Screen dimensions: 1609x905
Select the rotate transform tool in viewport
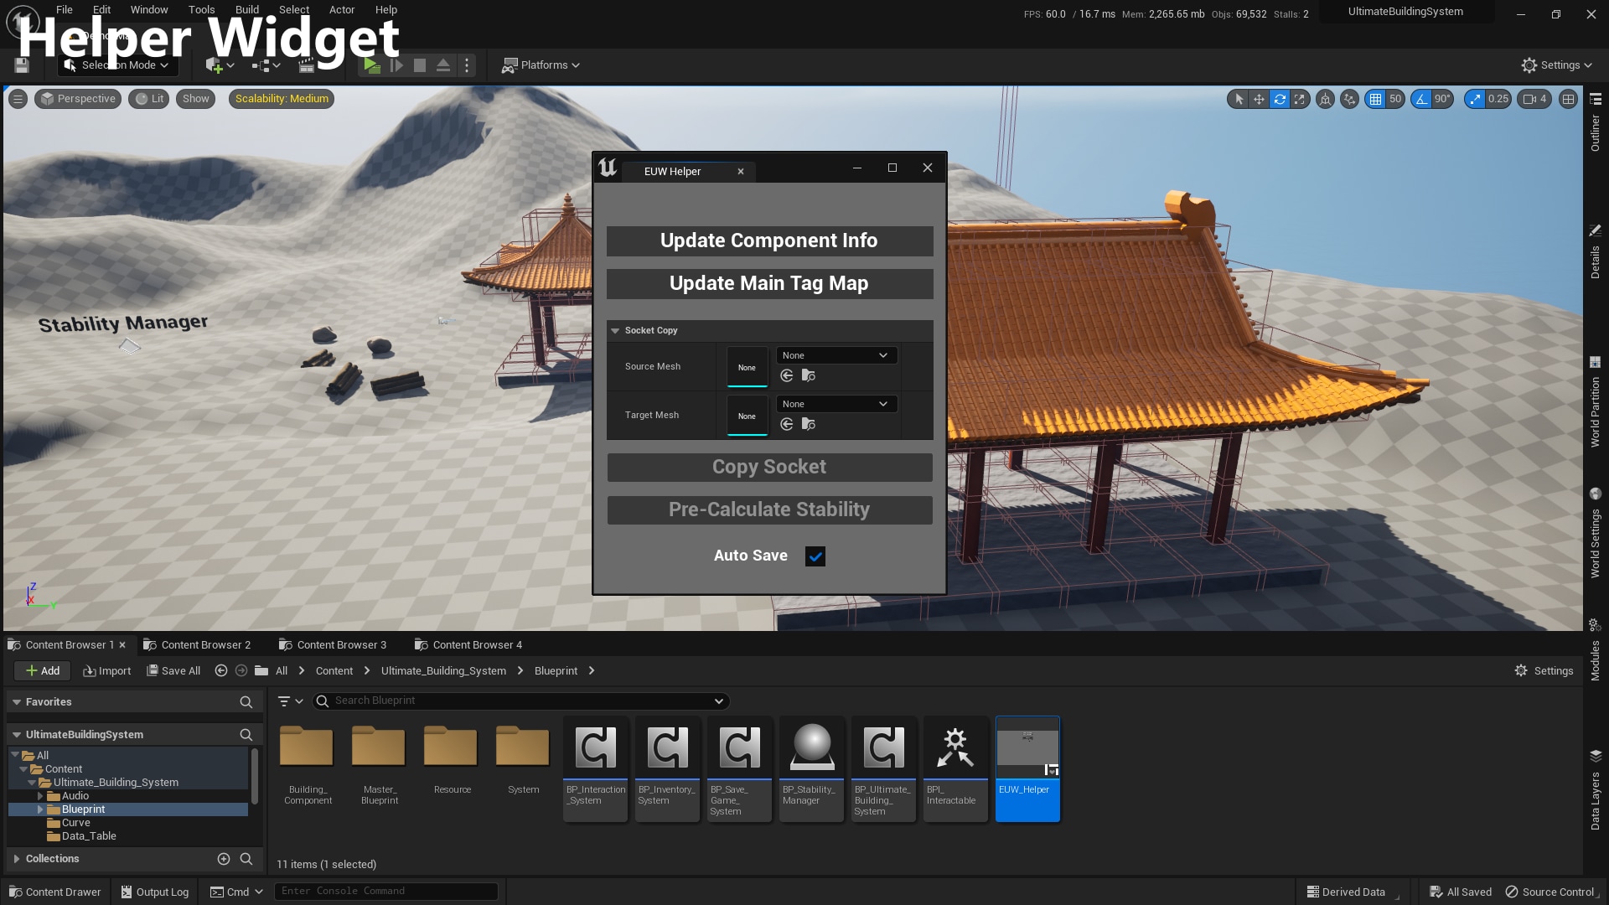pos(1280,99)
